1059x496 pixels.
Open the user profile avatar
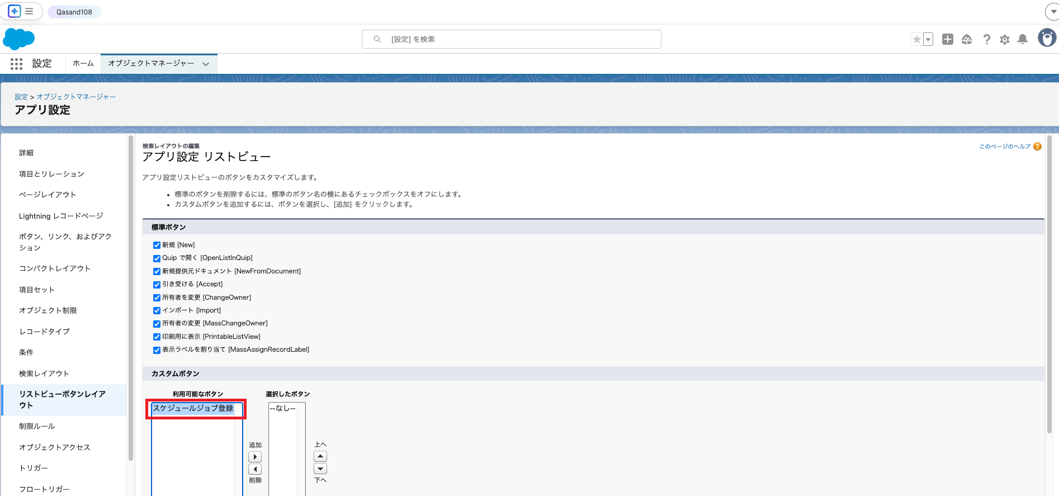pyautogui.click(x=1047, y=38)
